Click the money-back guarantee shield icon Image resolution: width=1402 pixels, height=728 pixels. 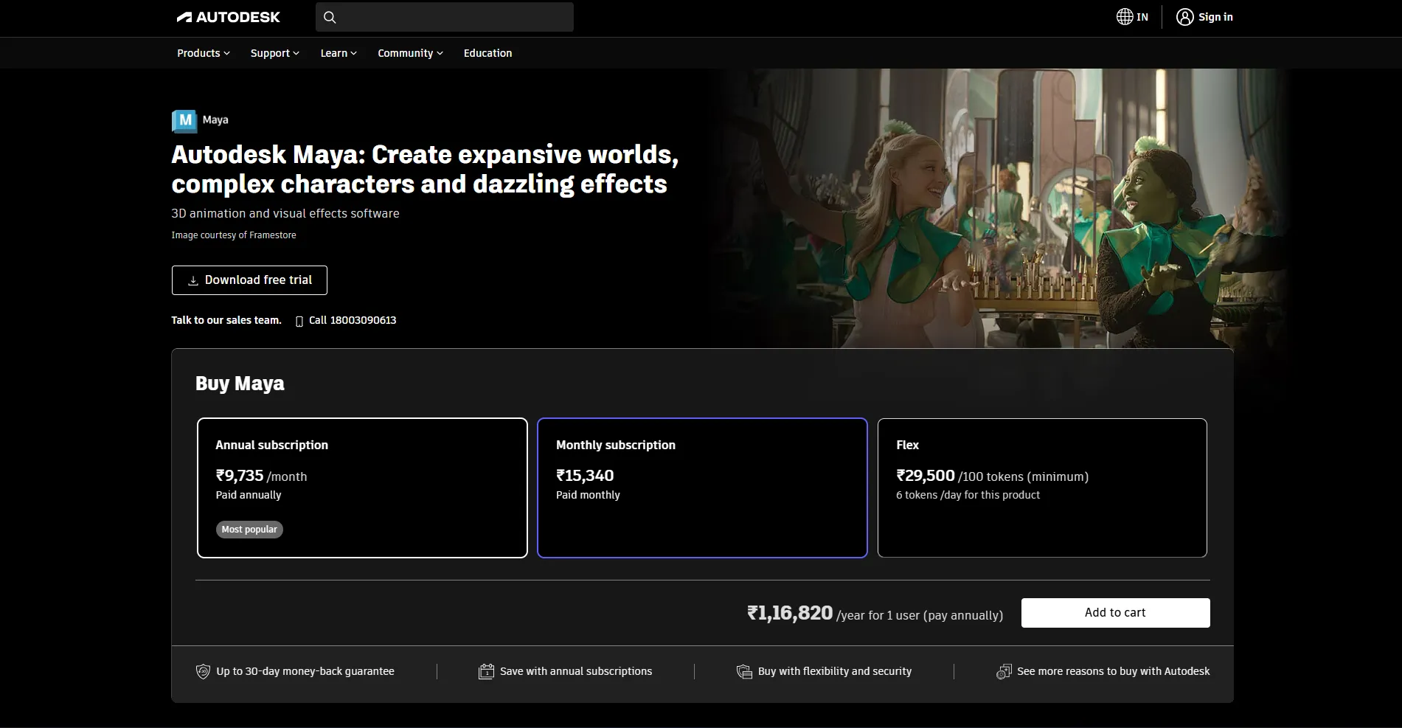(203, 671)
